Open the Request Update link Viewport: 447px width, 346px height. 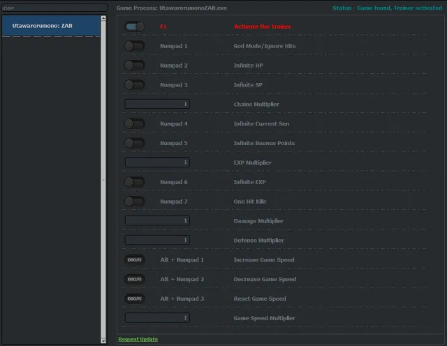point(138,339)
